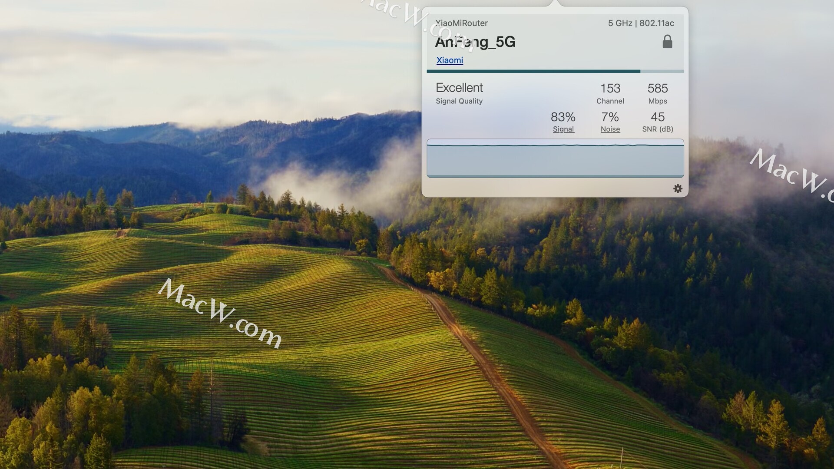Click the signal strength progress bar
The width and height of the screenshot is (834, 469).
coord(555,71)
